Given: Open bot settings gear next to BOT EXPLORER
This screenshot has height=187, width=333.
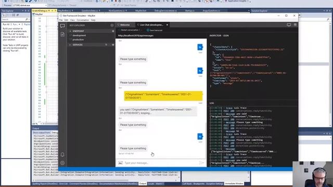Looking at the screenshot, I should click(112, 25).
